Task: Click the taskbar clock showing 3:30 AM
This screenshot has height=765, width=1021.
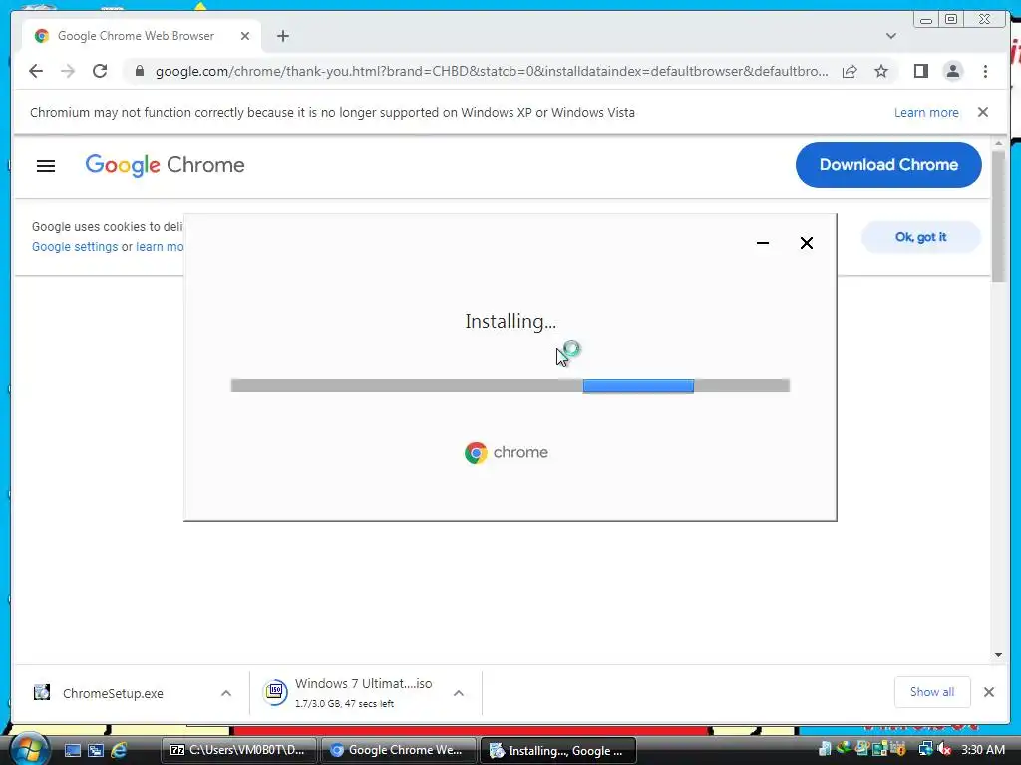Action: click(982, 750)
